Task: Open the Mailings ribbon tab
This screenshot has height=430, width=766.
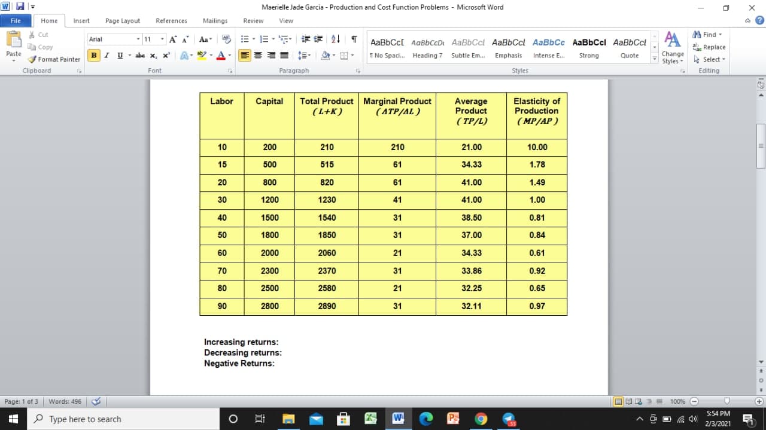Action: point(215,20)
